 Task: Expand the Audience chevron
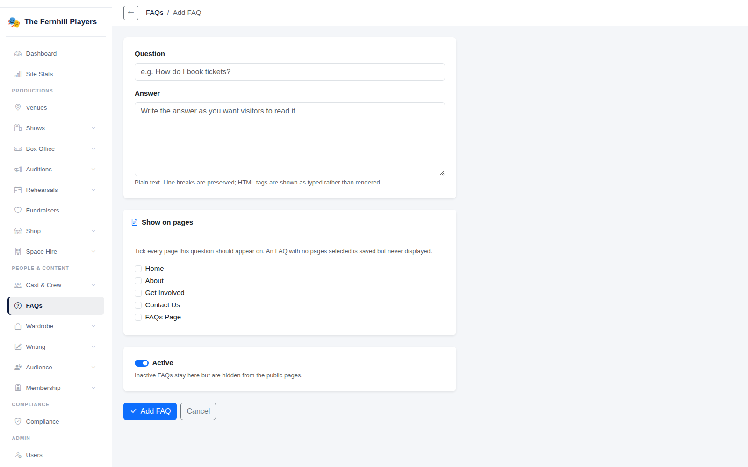[93, 368]
